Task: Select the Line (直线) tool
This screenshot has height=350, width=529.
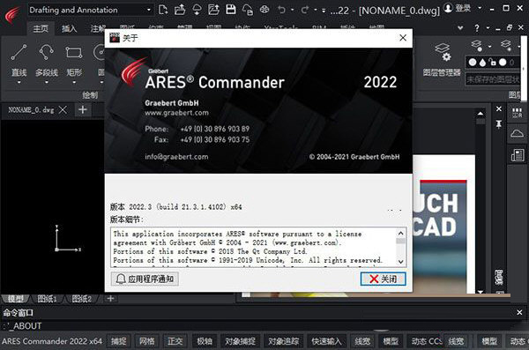Action: [x=19, y=59]
